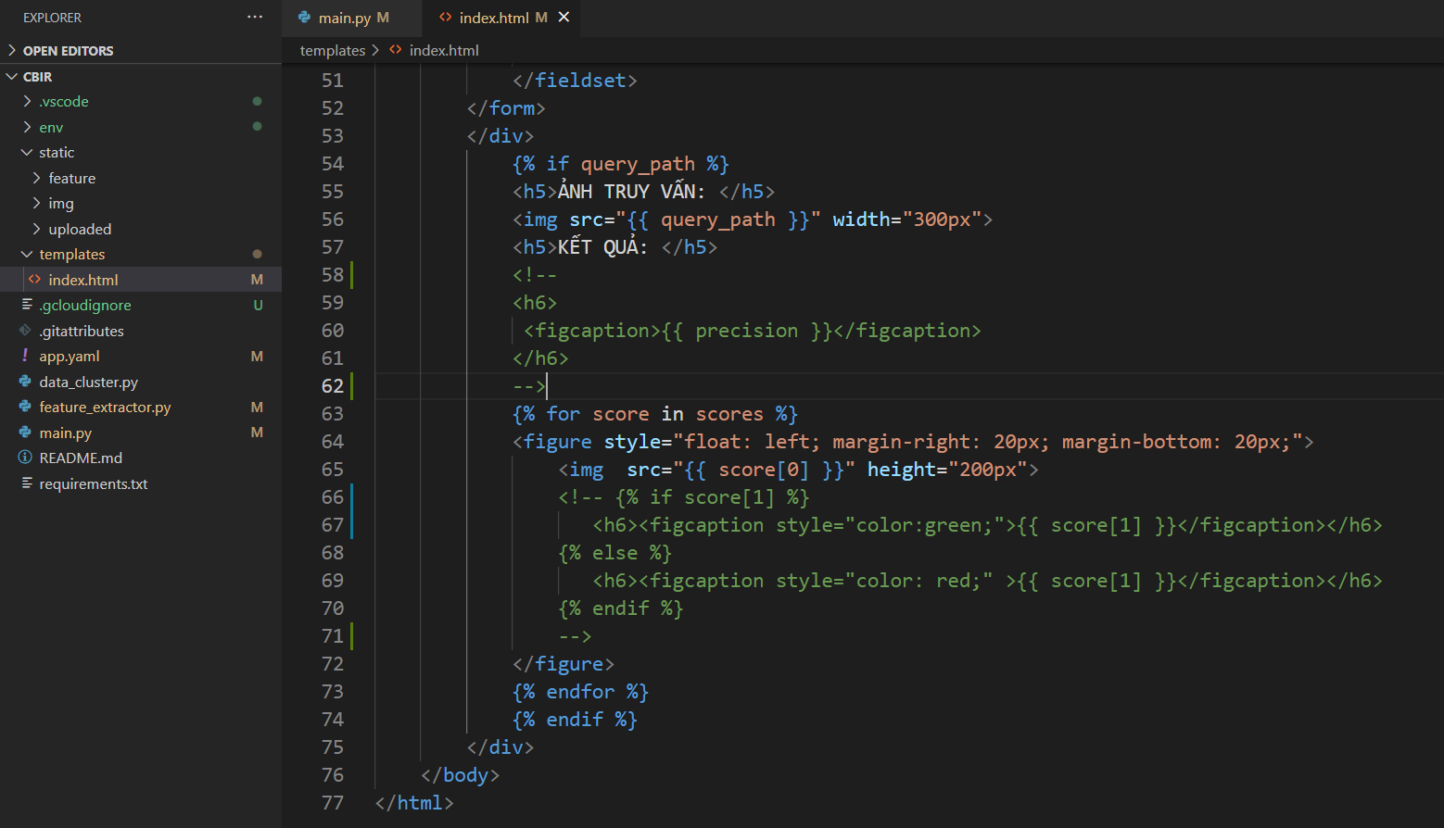Switch to the main.py tab
Screen dimensions: 1444x828
click(x=344, y=18)
